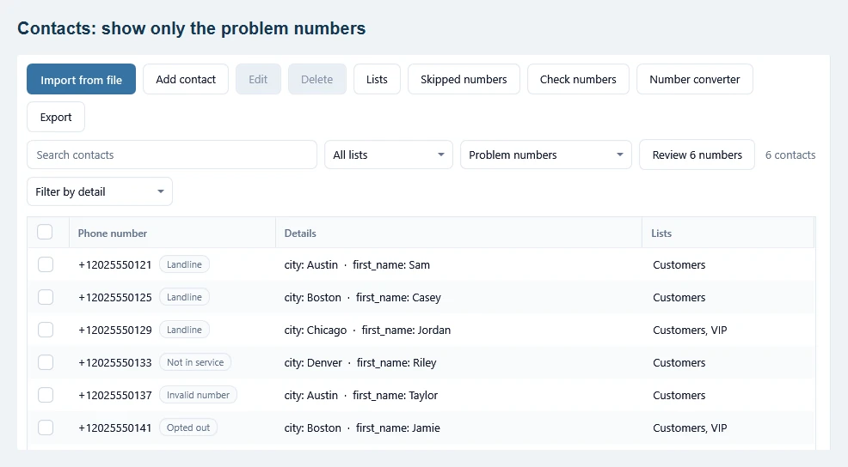Click the Customers, VIP cell in Jordan's row
848x467 pixels.
point(690,330)
